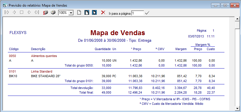
Task: Click margin value '2.284,28'
Action: [x=181, y=92]
